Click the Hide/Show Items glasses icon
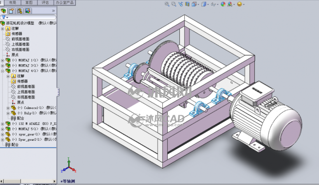The height and width of the screenshot is (185, 319). click(213, 4)
